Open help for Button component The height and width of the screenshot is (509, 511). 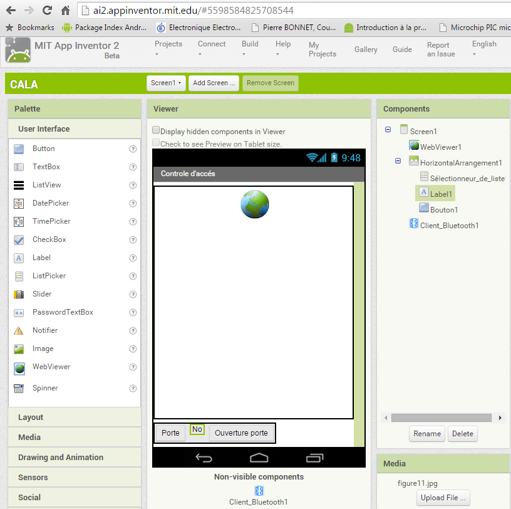(x=133, y=149)
